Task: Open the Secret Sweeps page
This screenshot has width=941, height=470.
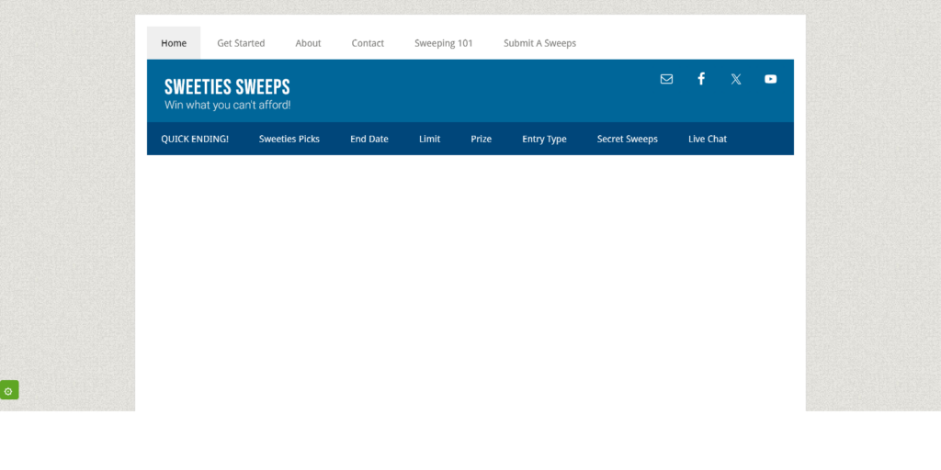Action: pyautogui.click(x=627, y=140)
